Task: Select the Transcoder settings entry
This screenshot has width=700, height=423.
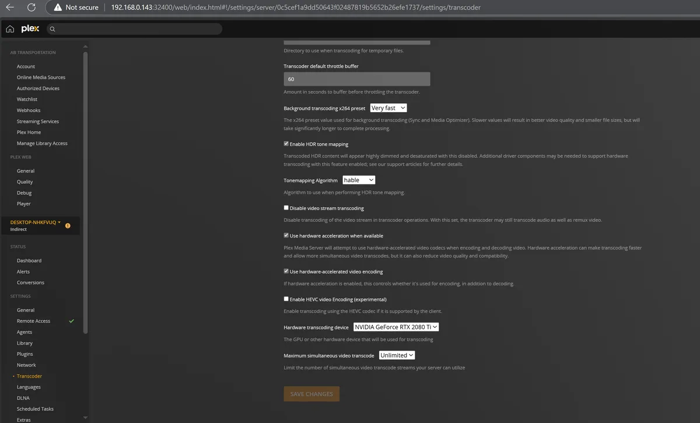Action: (x=29, y=376)
